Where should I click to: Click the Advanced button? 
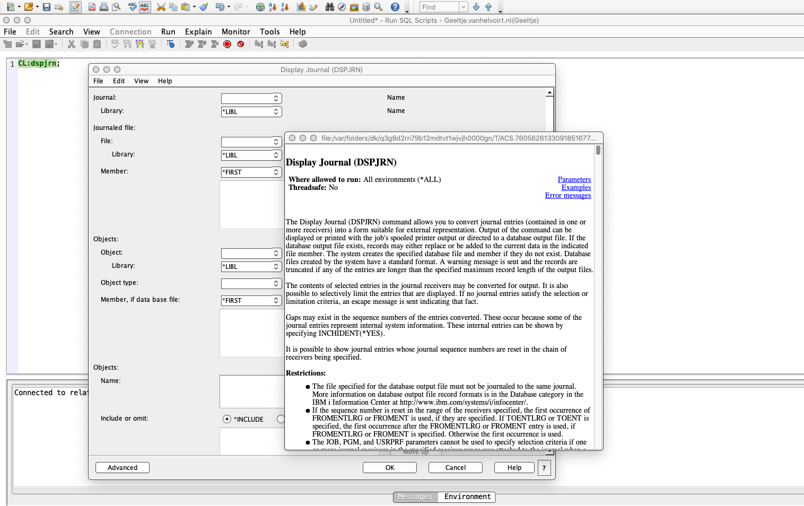(123, 467)
